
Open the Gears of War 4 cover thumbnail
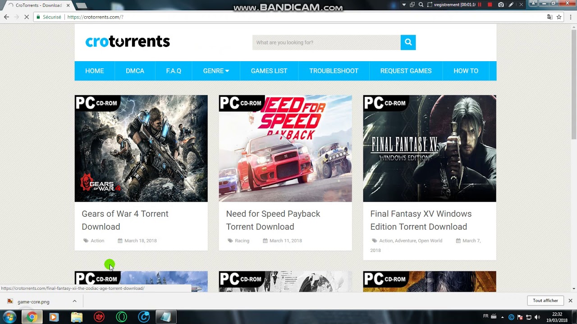click(x=141, y=148)
